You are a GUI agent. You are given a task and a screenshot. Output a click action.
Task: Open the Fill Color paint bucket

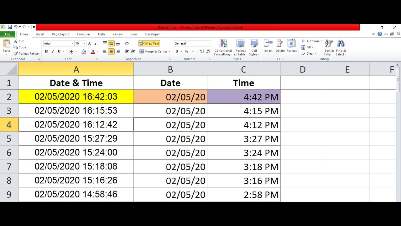point(83,51)
